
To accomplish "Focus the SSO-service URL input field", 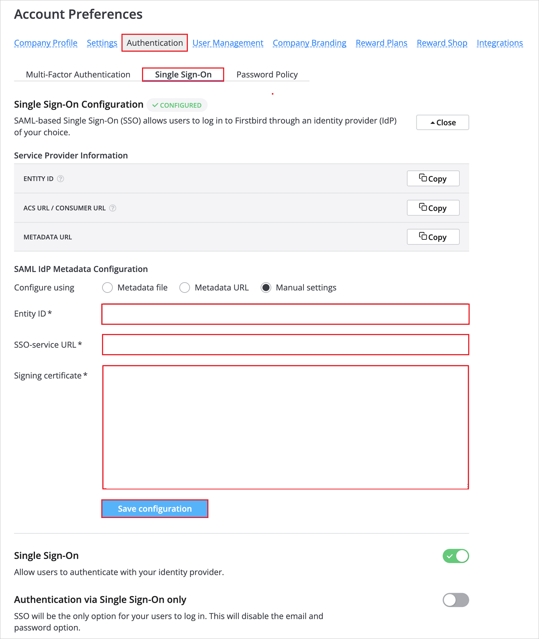I will pyautogui.click(x=285, y=345).
